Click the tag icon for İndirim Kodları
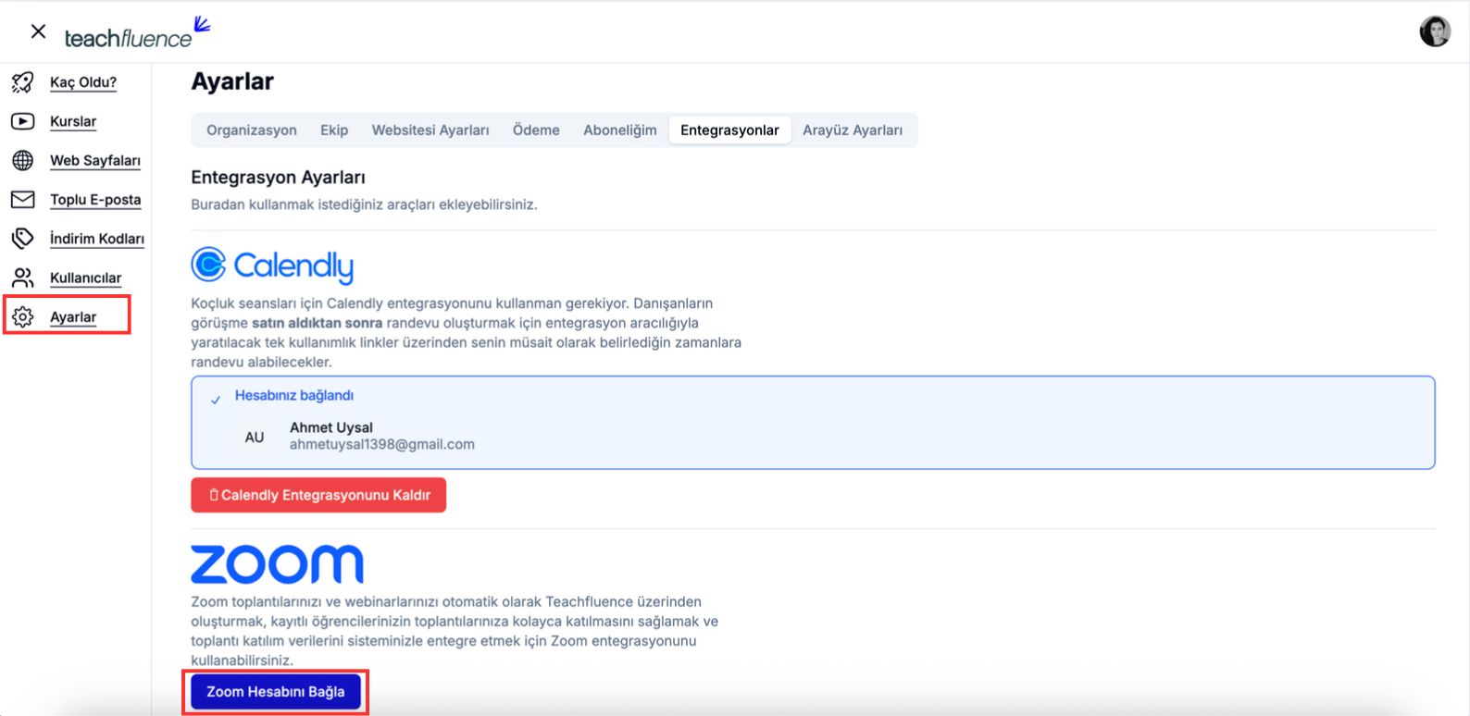 coord(23,239)
